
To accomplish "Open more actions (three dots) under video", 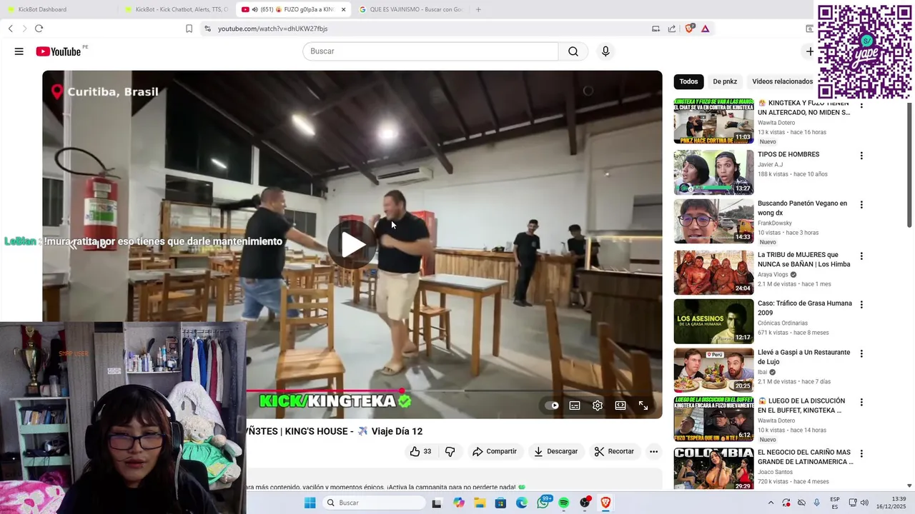I will click(x=653, y=451).
